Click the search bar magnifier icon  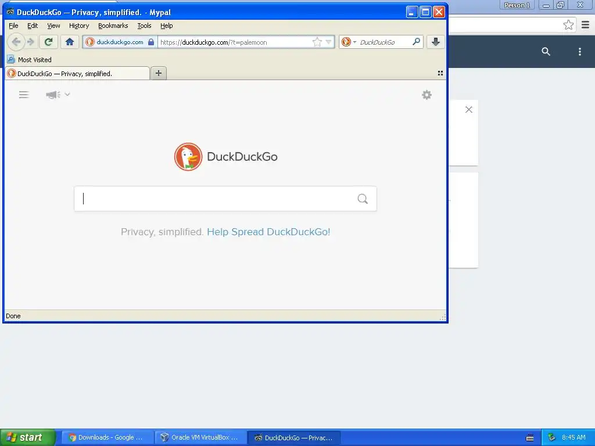pyautogui.click(x=416, y=42)
